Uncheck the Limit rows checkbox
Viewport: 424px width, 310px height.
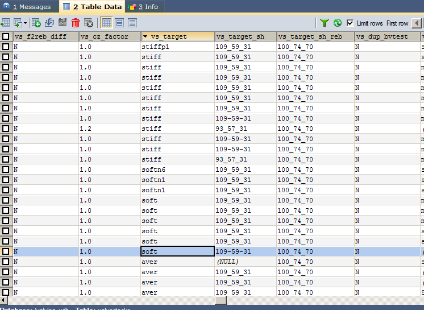click(350, 23)
